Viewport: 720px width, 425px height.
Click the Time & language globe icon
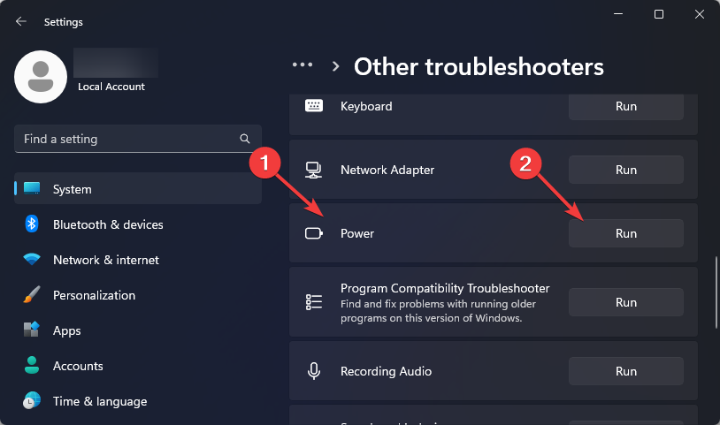pyautogui.click(x=32, y=400)
